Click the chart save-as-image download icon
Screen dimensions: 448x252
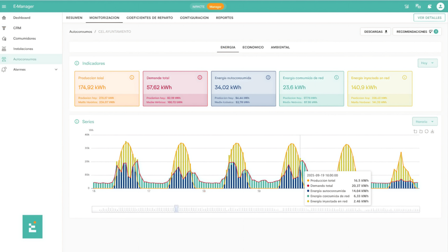pyautogui.click(x=432, y=131)
